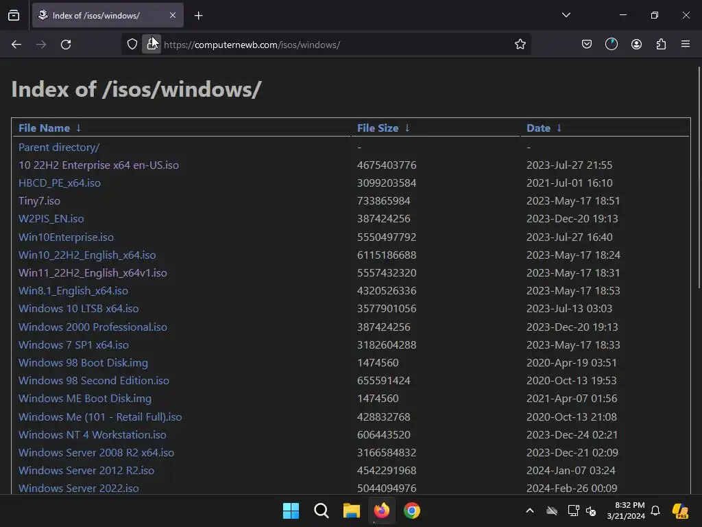Open Copilot preview icon in taskbar
The height and width of the screenshot is (527, 702).
point(680,511)
